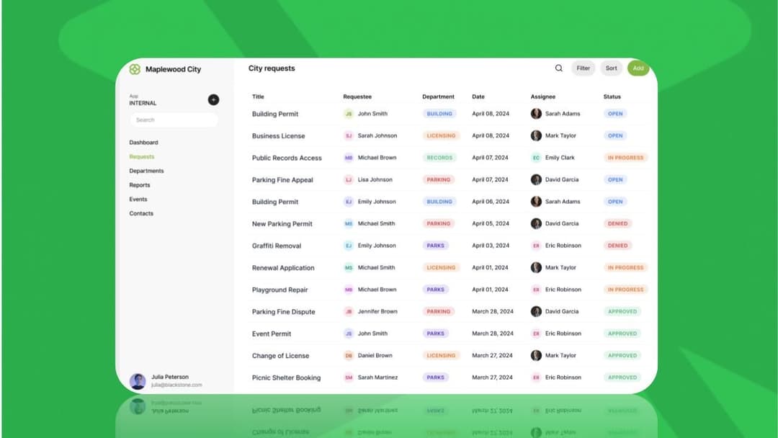778x438 pixels.
Task: Click the Maplewood City clover logo
Action: 135,69
